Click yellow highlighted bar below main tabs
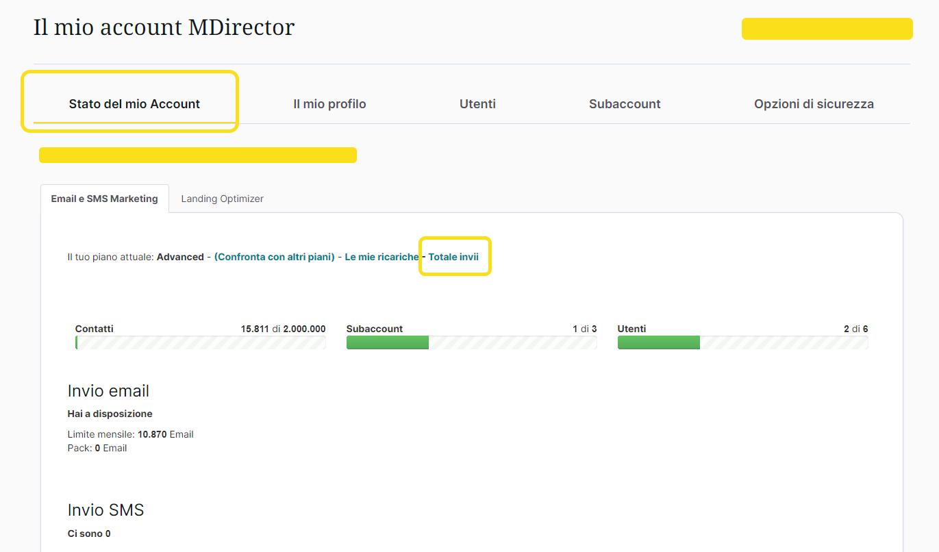939x552 pixels. [x=197, y=155]
